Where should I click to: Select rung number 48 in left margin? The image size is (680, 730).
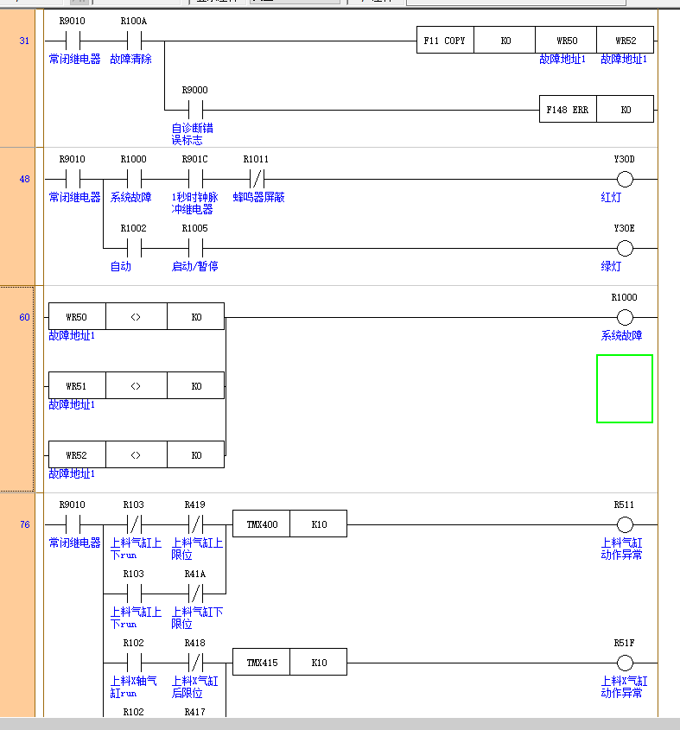[24, 180]
